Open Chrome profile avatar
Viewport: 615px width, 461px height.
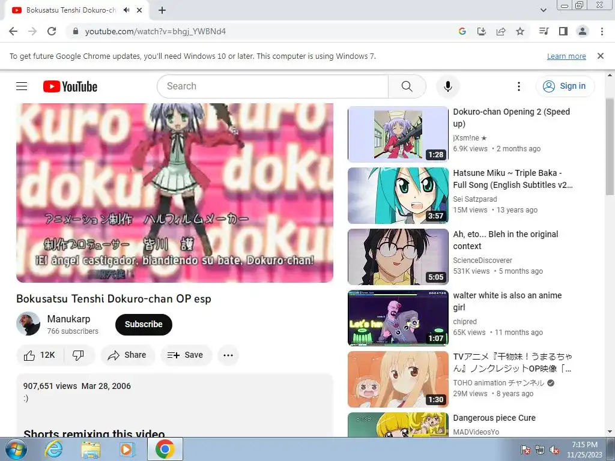[x=583, y=31]
